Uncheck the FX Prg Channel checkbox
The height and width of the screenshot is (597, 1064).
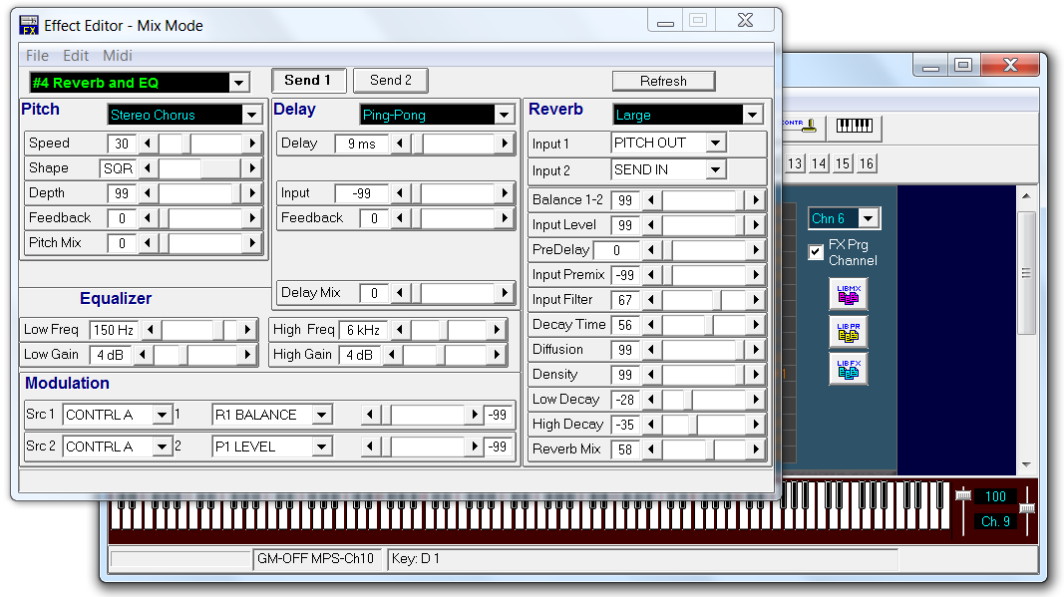point(816,252)
